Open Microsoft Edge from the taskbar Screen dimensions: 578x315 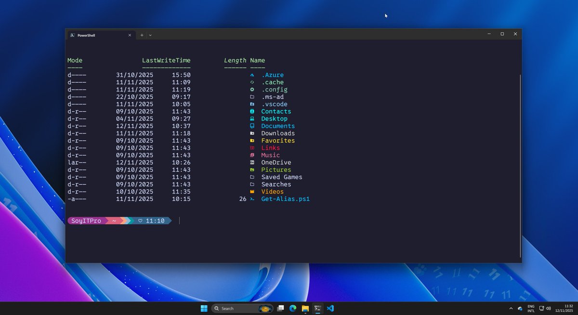[x=292, y=308]
